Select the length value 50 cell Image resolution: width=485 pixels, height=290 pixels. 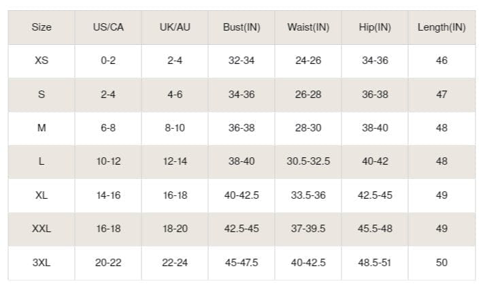441,263
